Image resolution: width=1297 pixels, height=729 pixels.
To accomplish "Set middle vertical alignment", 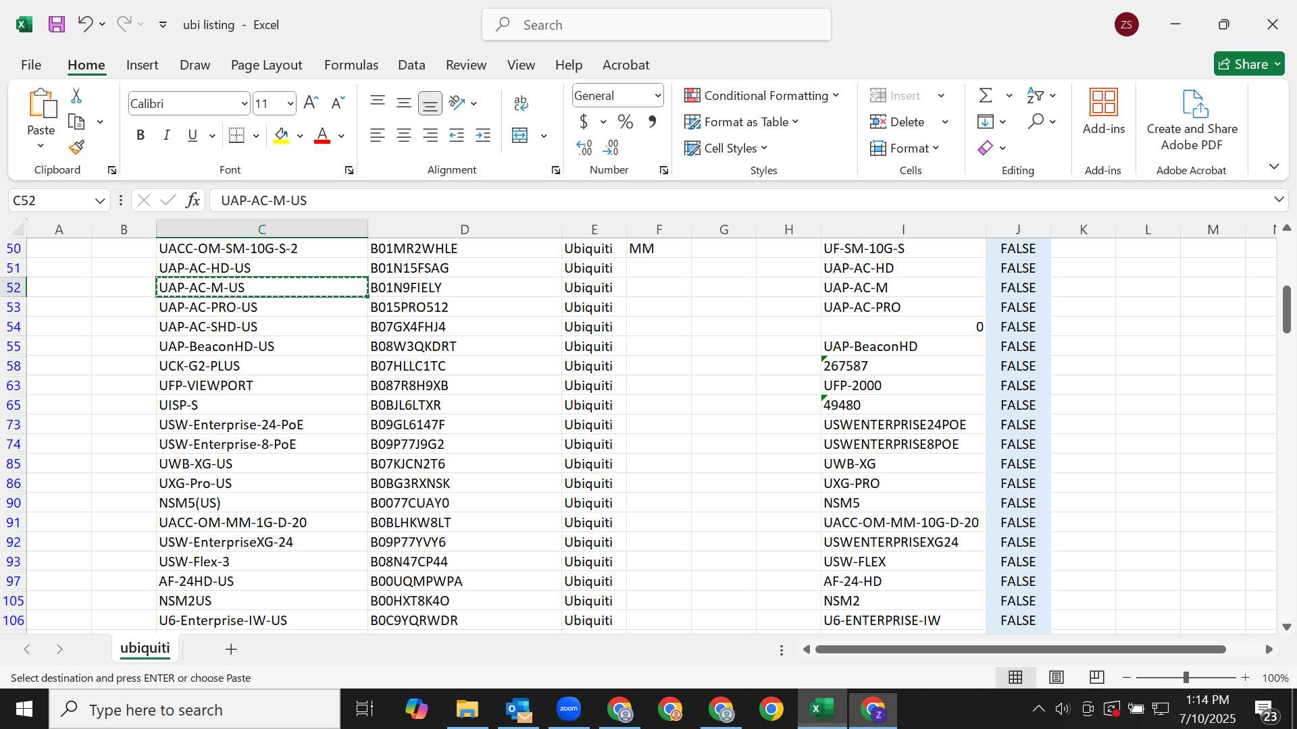I will [404, 103].
